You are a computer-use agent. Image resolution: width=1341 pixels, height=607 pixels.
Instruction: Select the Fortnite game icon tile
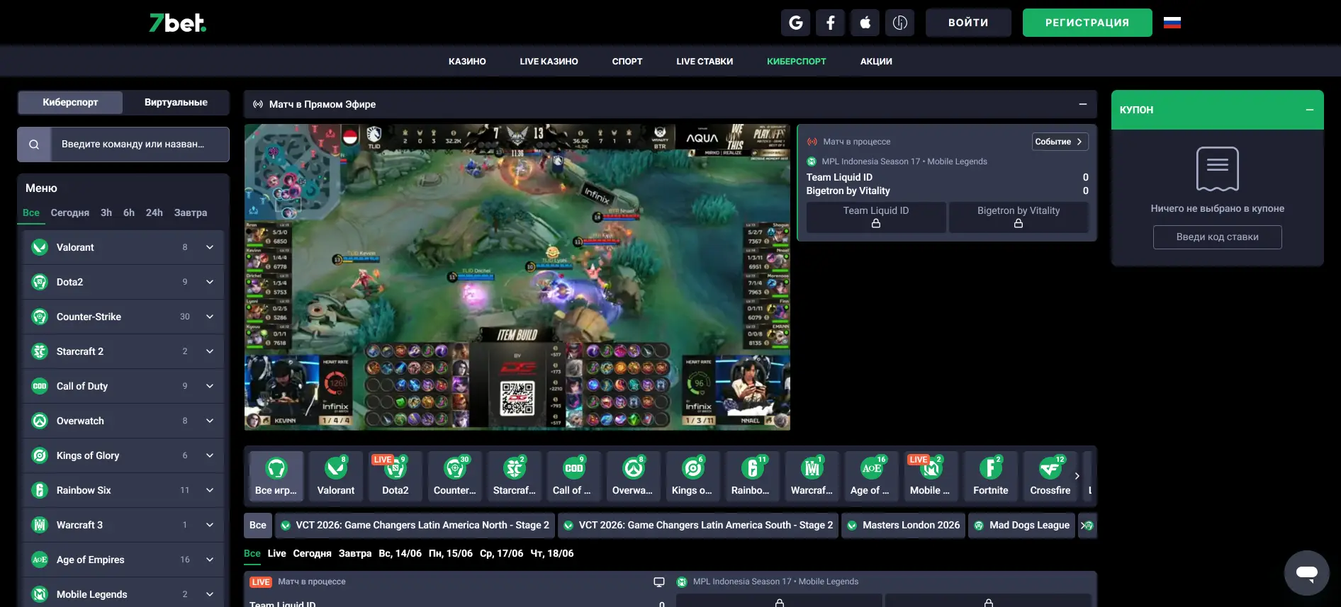(x=991, y=476)
